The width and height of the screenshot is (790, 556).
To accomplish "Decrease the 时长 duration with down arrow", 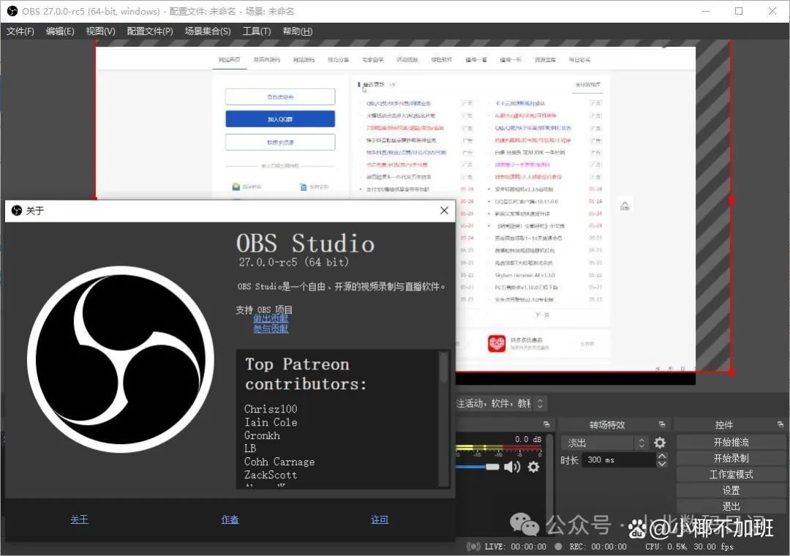I will [x=662, y=463].
